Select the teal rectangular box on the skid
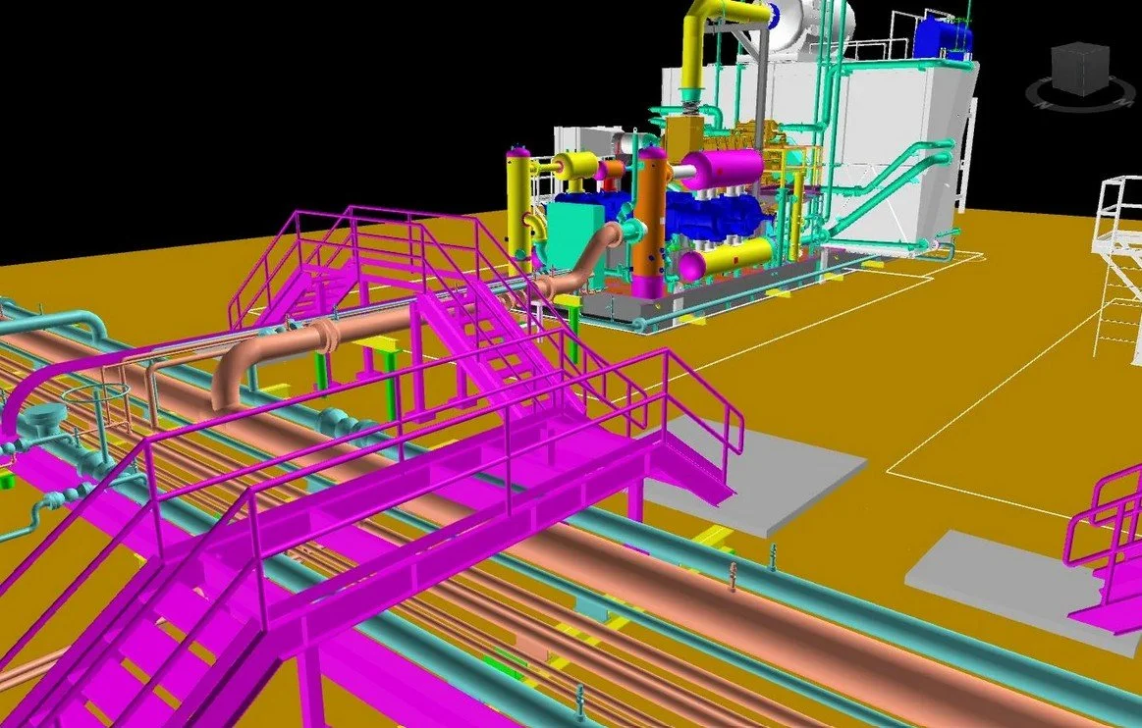 [x=575, y=237]
